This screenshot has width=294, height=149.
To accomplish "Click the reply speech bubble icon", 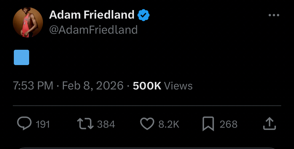I will [x=24, y=124].
